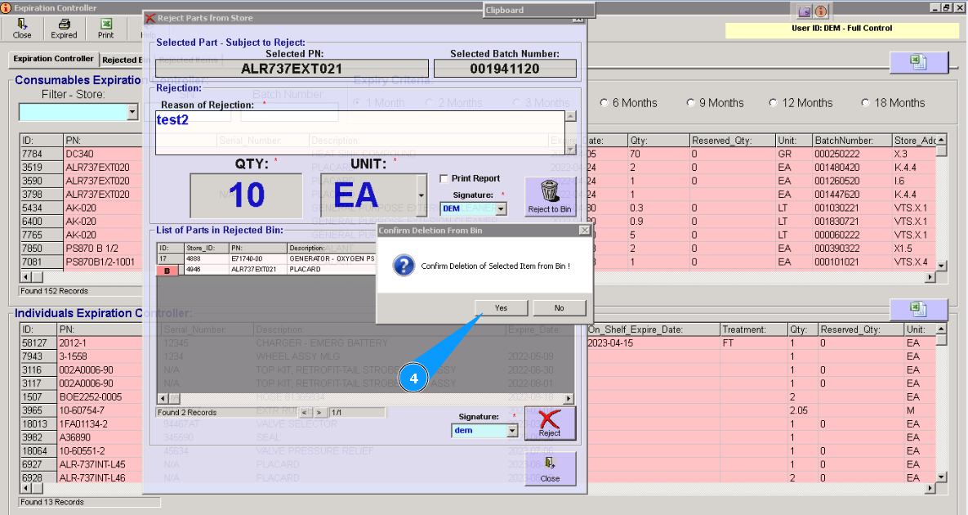Open the Filter - Store dropdown
This screenshot has width=968, height=515.
[x=132, y=112]
